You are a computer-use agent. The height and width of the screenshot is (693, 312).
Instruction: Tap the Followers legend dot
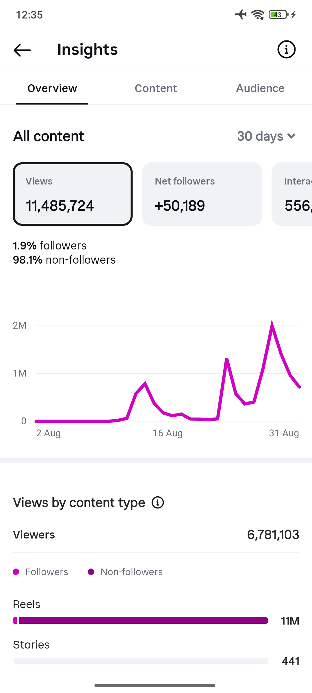16,572
